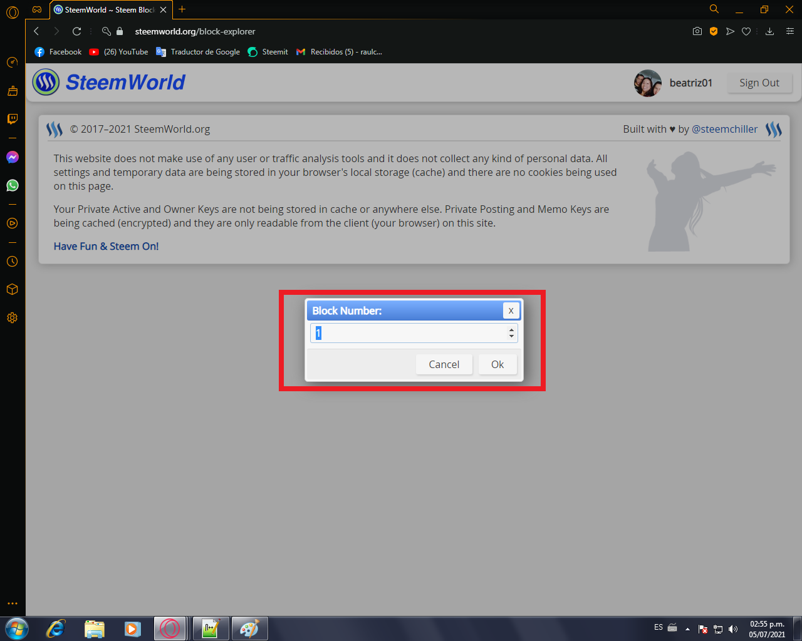Screen dimensions: 802x641
Task: Open the downloads panel
Action: pos(769,31)
